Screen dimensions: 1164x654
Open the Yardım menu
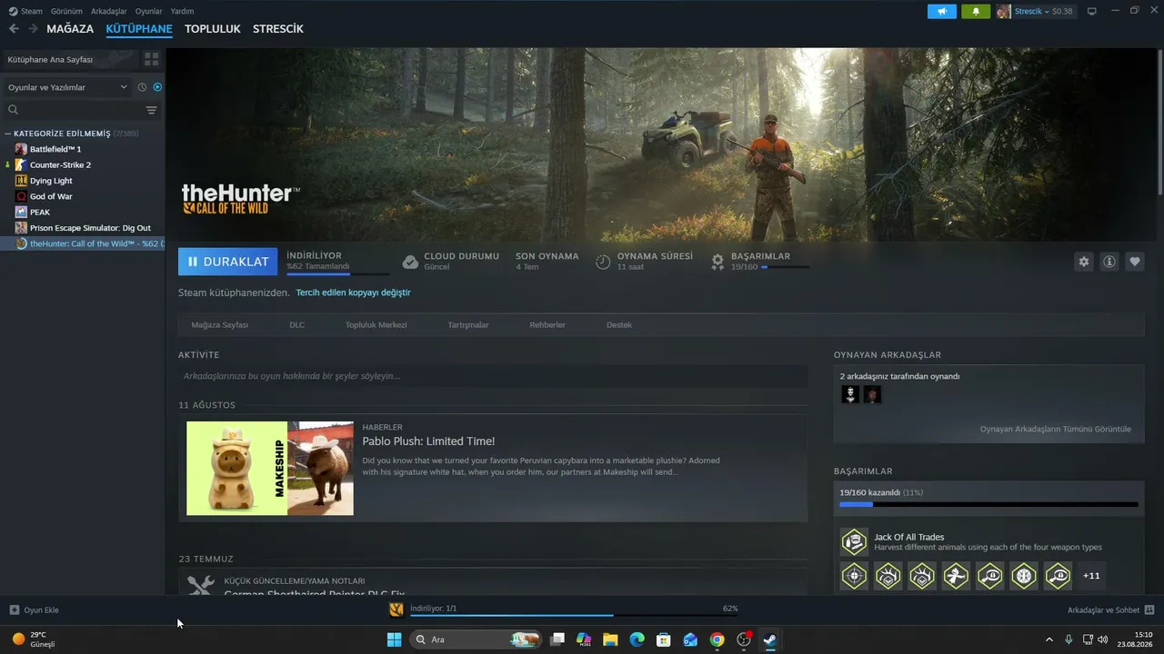182,11
